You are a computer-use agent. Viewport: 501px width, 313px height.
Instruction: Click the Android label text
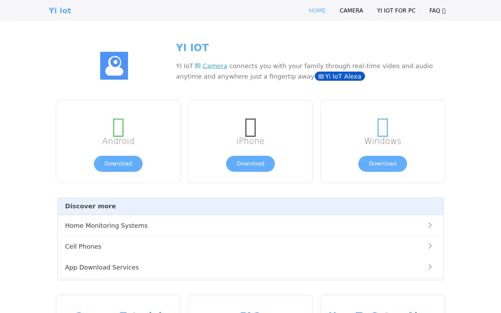click(x=118, y=141)
